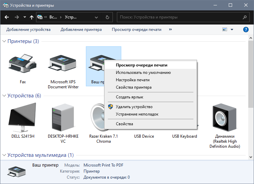The width and height of the screenshot is (254, 184).
Task: Choose 'Использовать по умолчанию' menu item
Action: coord(151,73)
